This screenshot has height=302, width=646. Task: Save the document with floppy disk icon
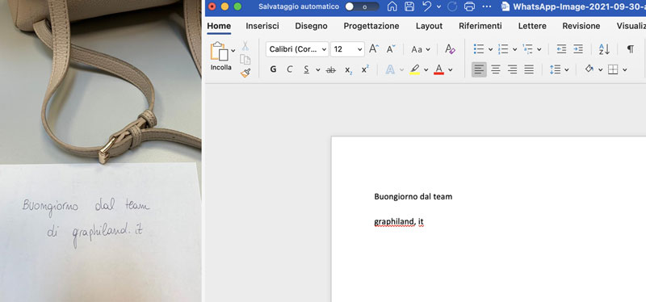[409, 6]
